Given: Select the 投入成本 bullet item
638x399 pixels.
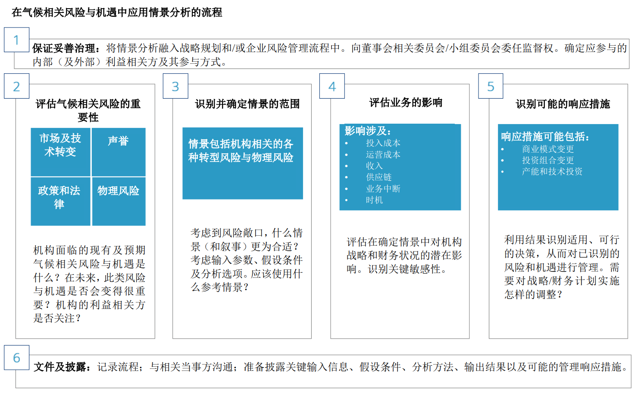Looking at the screenshot, I should pyautogui.click(x=383, y=143).
